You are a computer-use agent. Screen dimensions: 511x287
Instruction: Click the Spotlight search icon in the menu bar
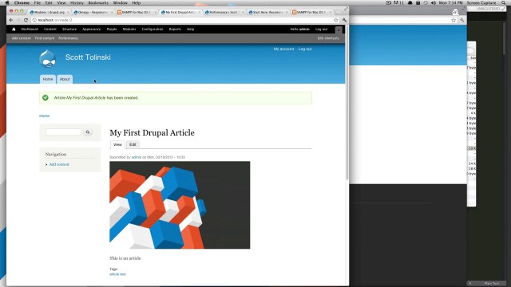[504, 2]
